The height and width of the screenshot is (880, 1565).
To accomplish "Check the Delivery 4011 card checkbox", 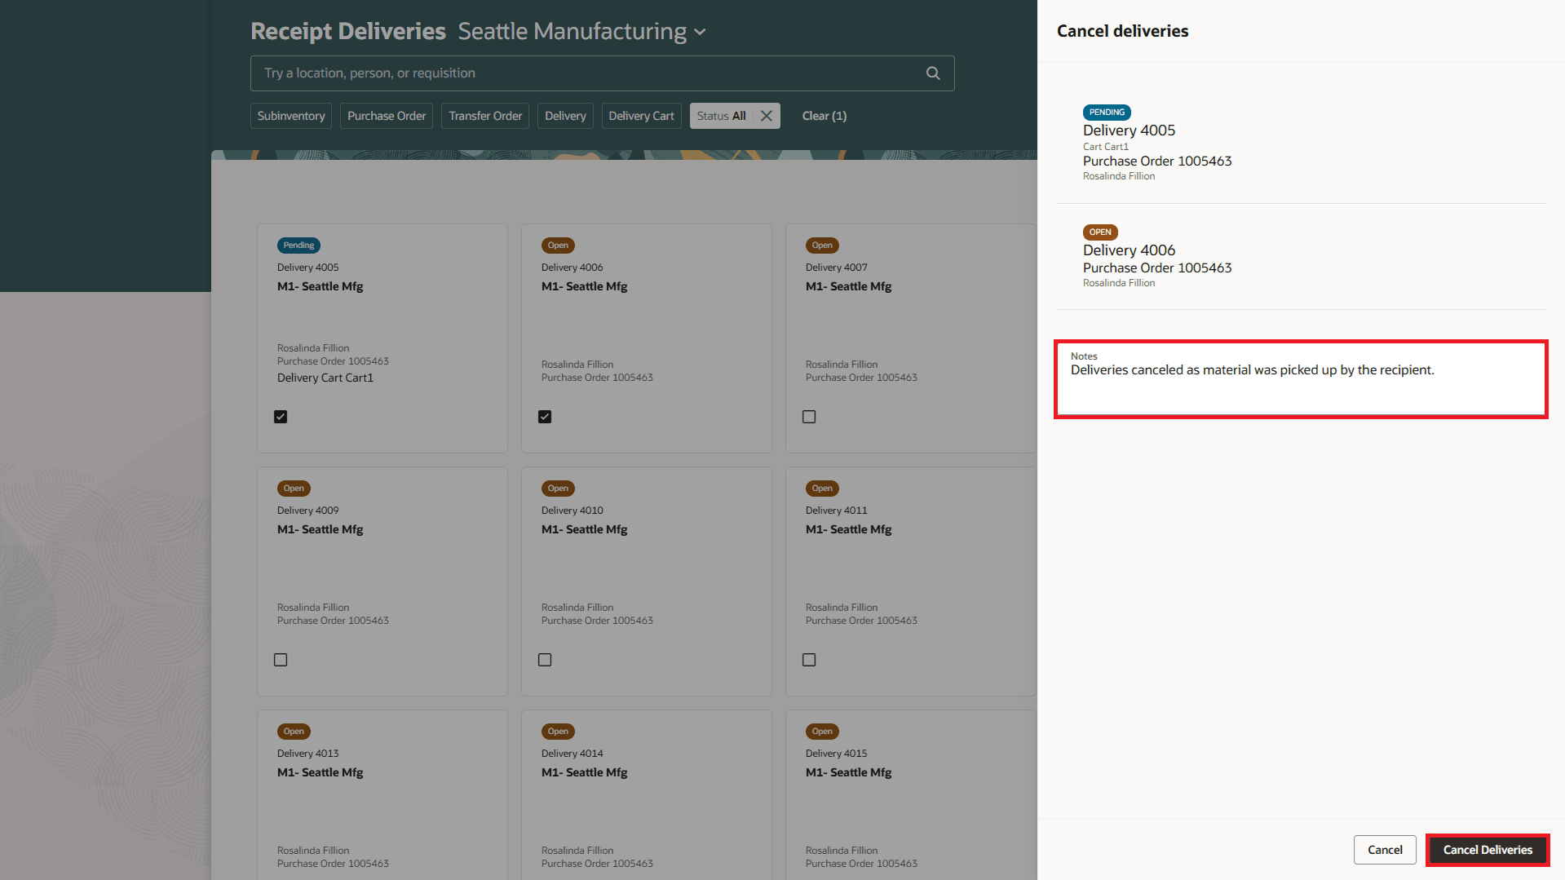I will (x=809, y=660).
